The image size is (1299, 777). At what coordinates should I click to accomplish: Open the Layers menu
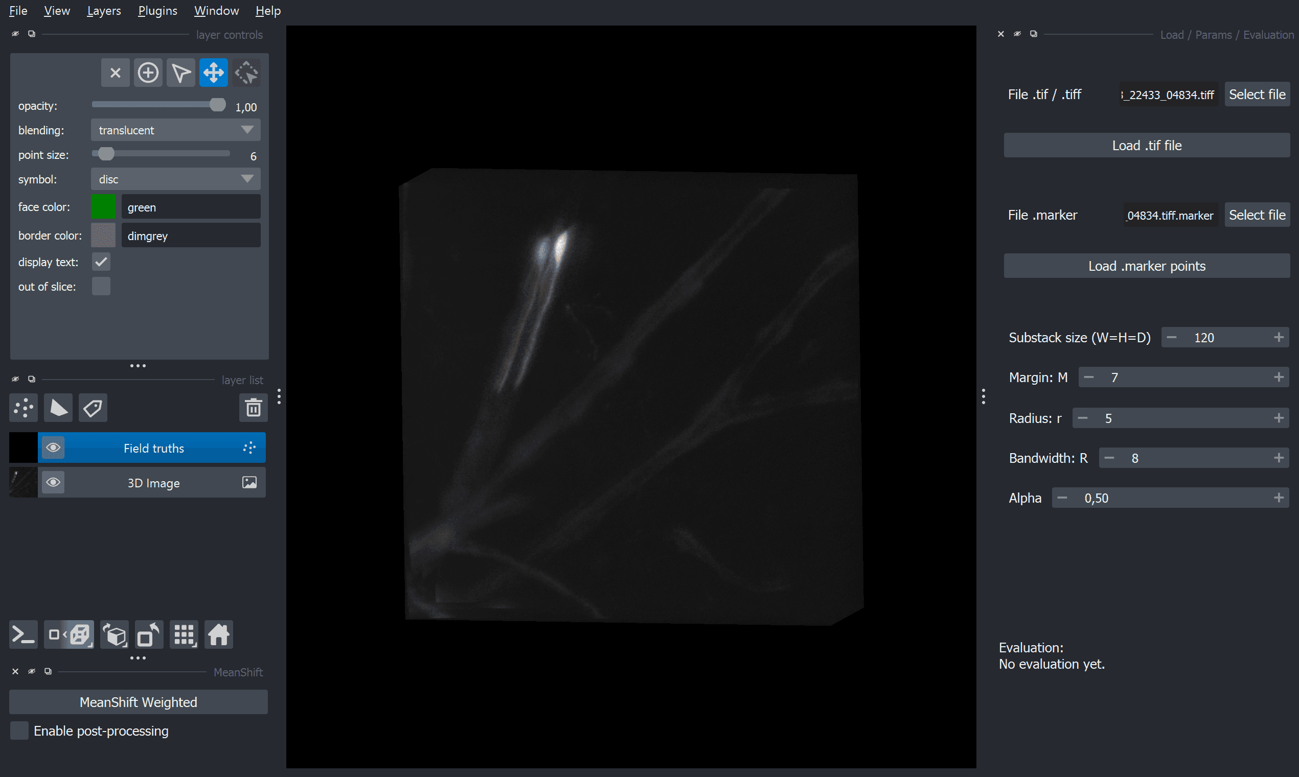tap(104, 10)
